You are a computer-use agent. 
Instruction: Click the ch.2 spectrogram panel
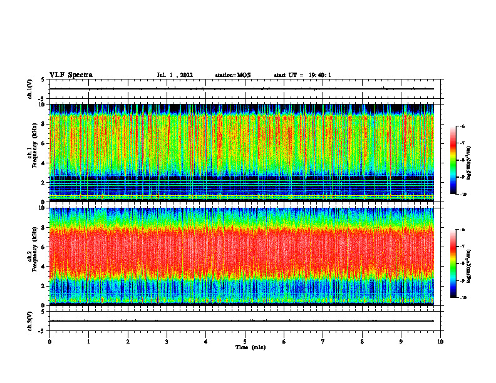[242, 257]
